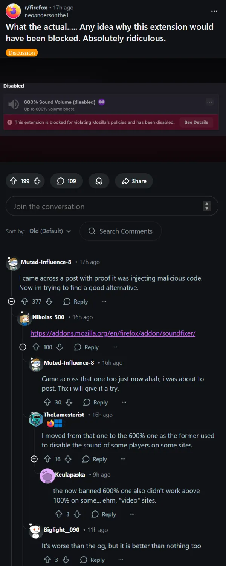Open the r/firefox subreddit avatar
This screenshot has height=566, width=226.
13,11
